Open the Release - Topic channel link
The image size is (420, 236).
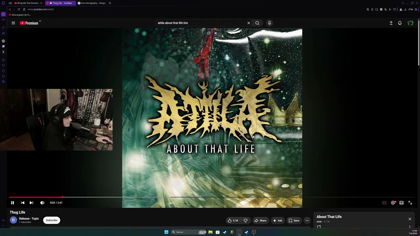(29, 219)
